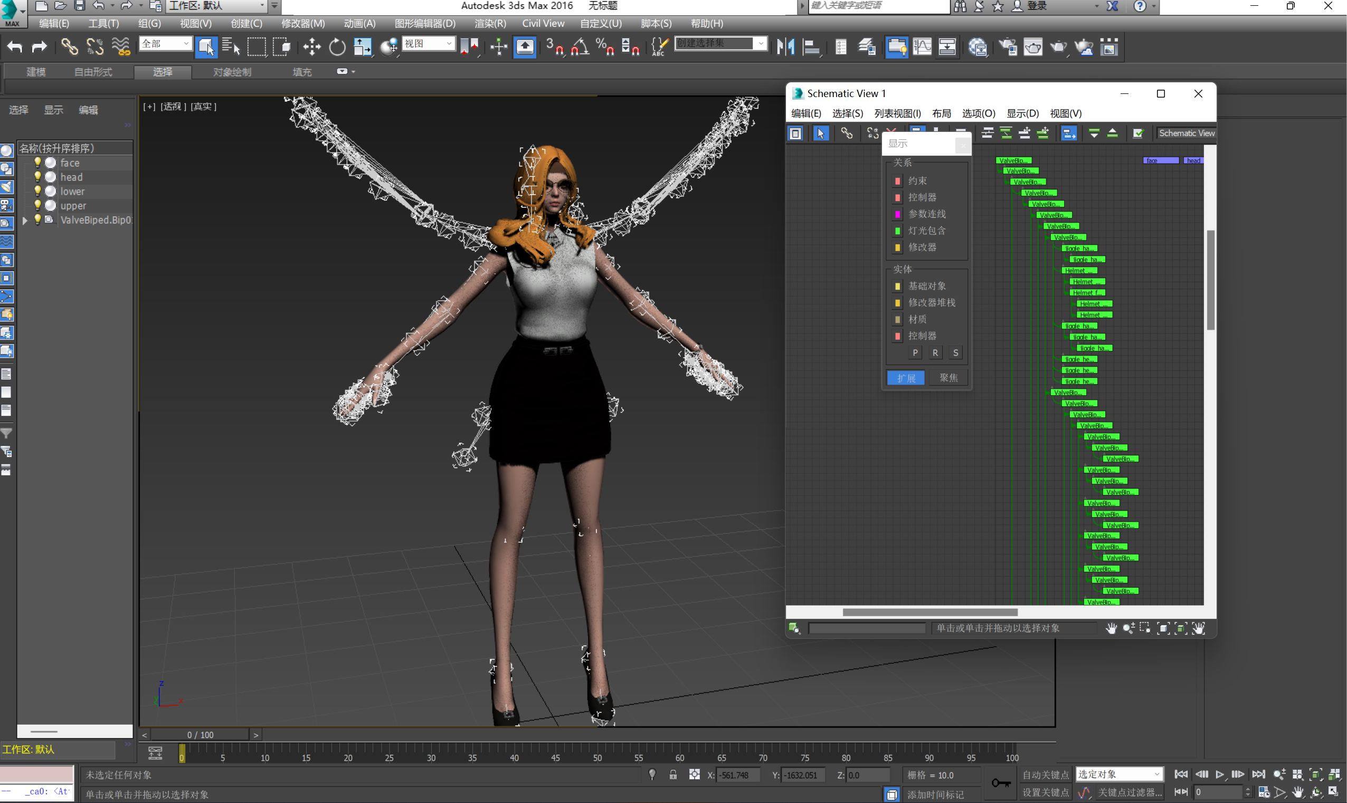This screenshot has height=803, width=1347.
Task: Open the 创建选择集 named selection dropdown
Action: [720, 43]
